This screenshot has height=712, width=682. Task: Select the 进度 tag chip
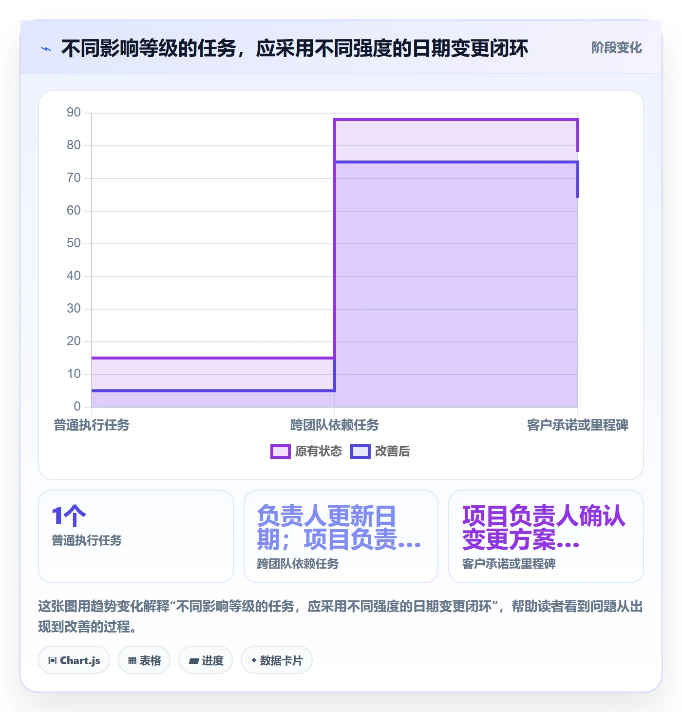coord(206,660)
